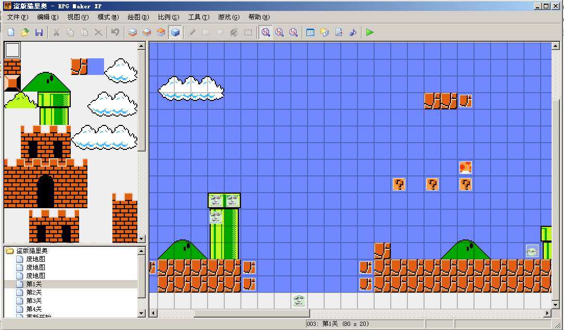Click map canvas vertical scroll down arrow
The image size is (564, 330).
pyautogui.click(x=555, y=305)
